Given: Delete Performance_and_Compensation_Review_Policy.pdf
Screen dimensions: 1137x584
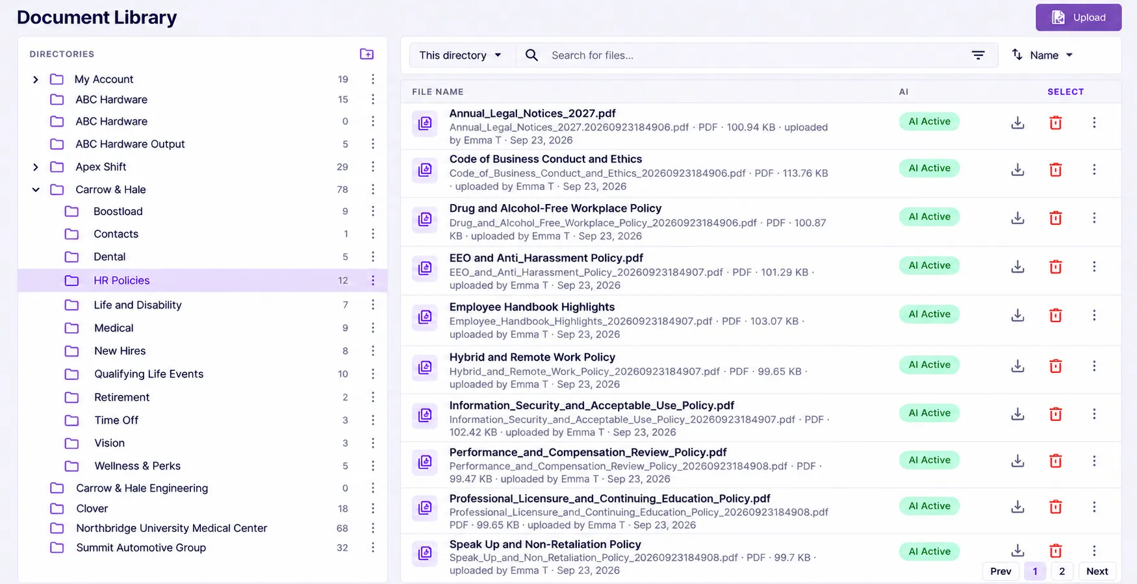Looking at the screenshot, I should [x=1056, y=461].
